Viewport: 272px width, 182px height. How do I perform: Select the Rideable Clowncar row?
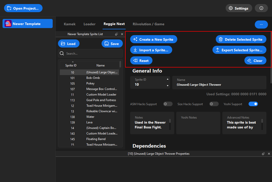(x=89, y=111)
